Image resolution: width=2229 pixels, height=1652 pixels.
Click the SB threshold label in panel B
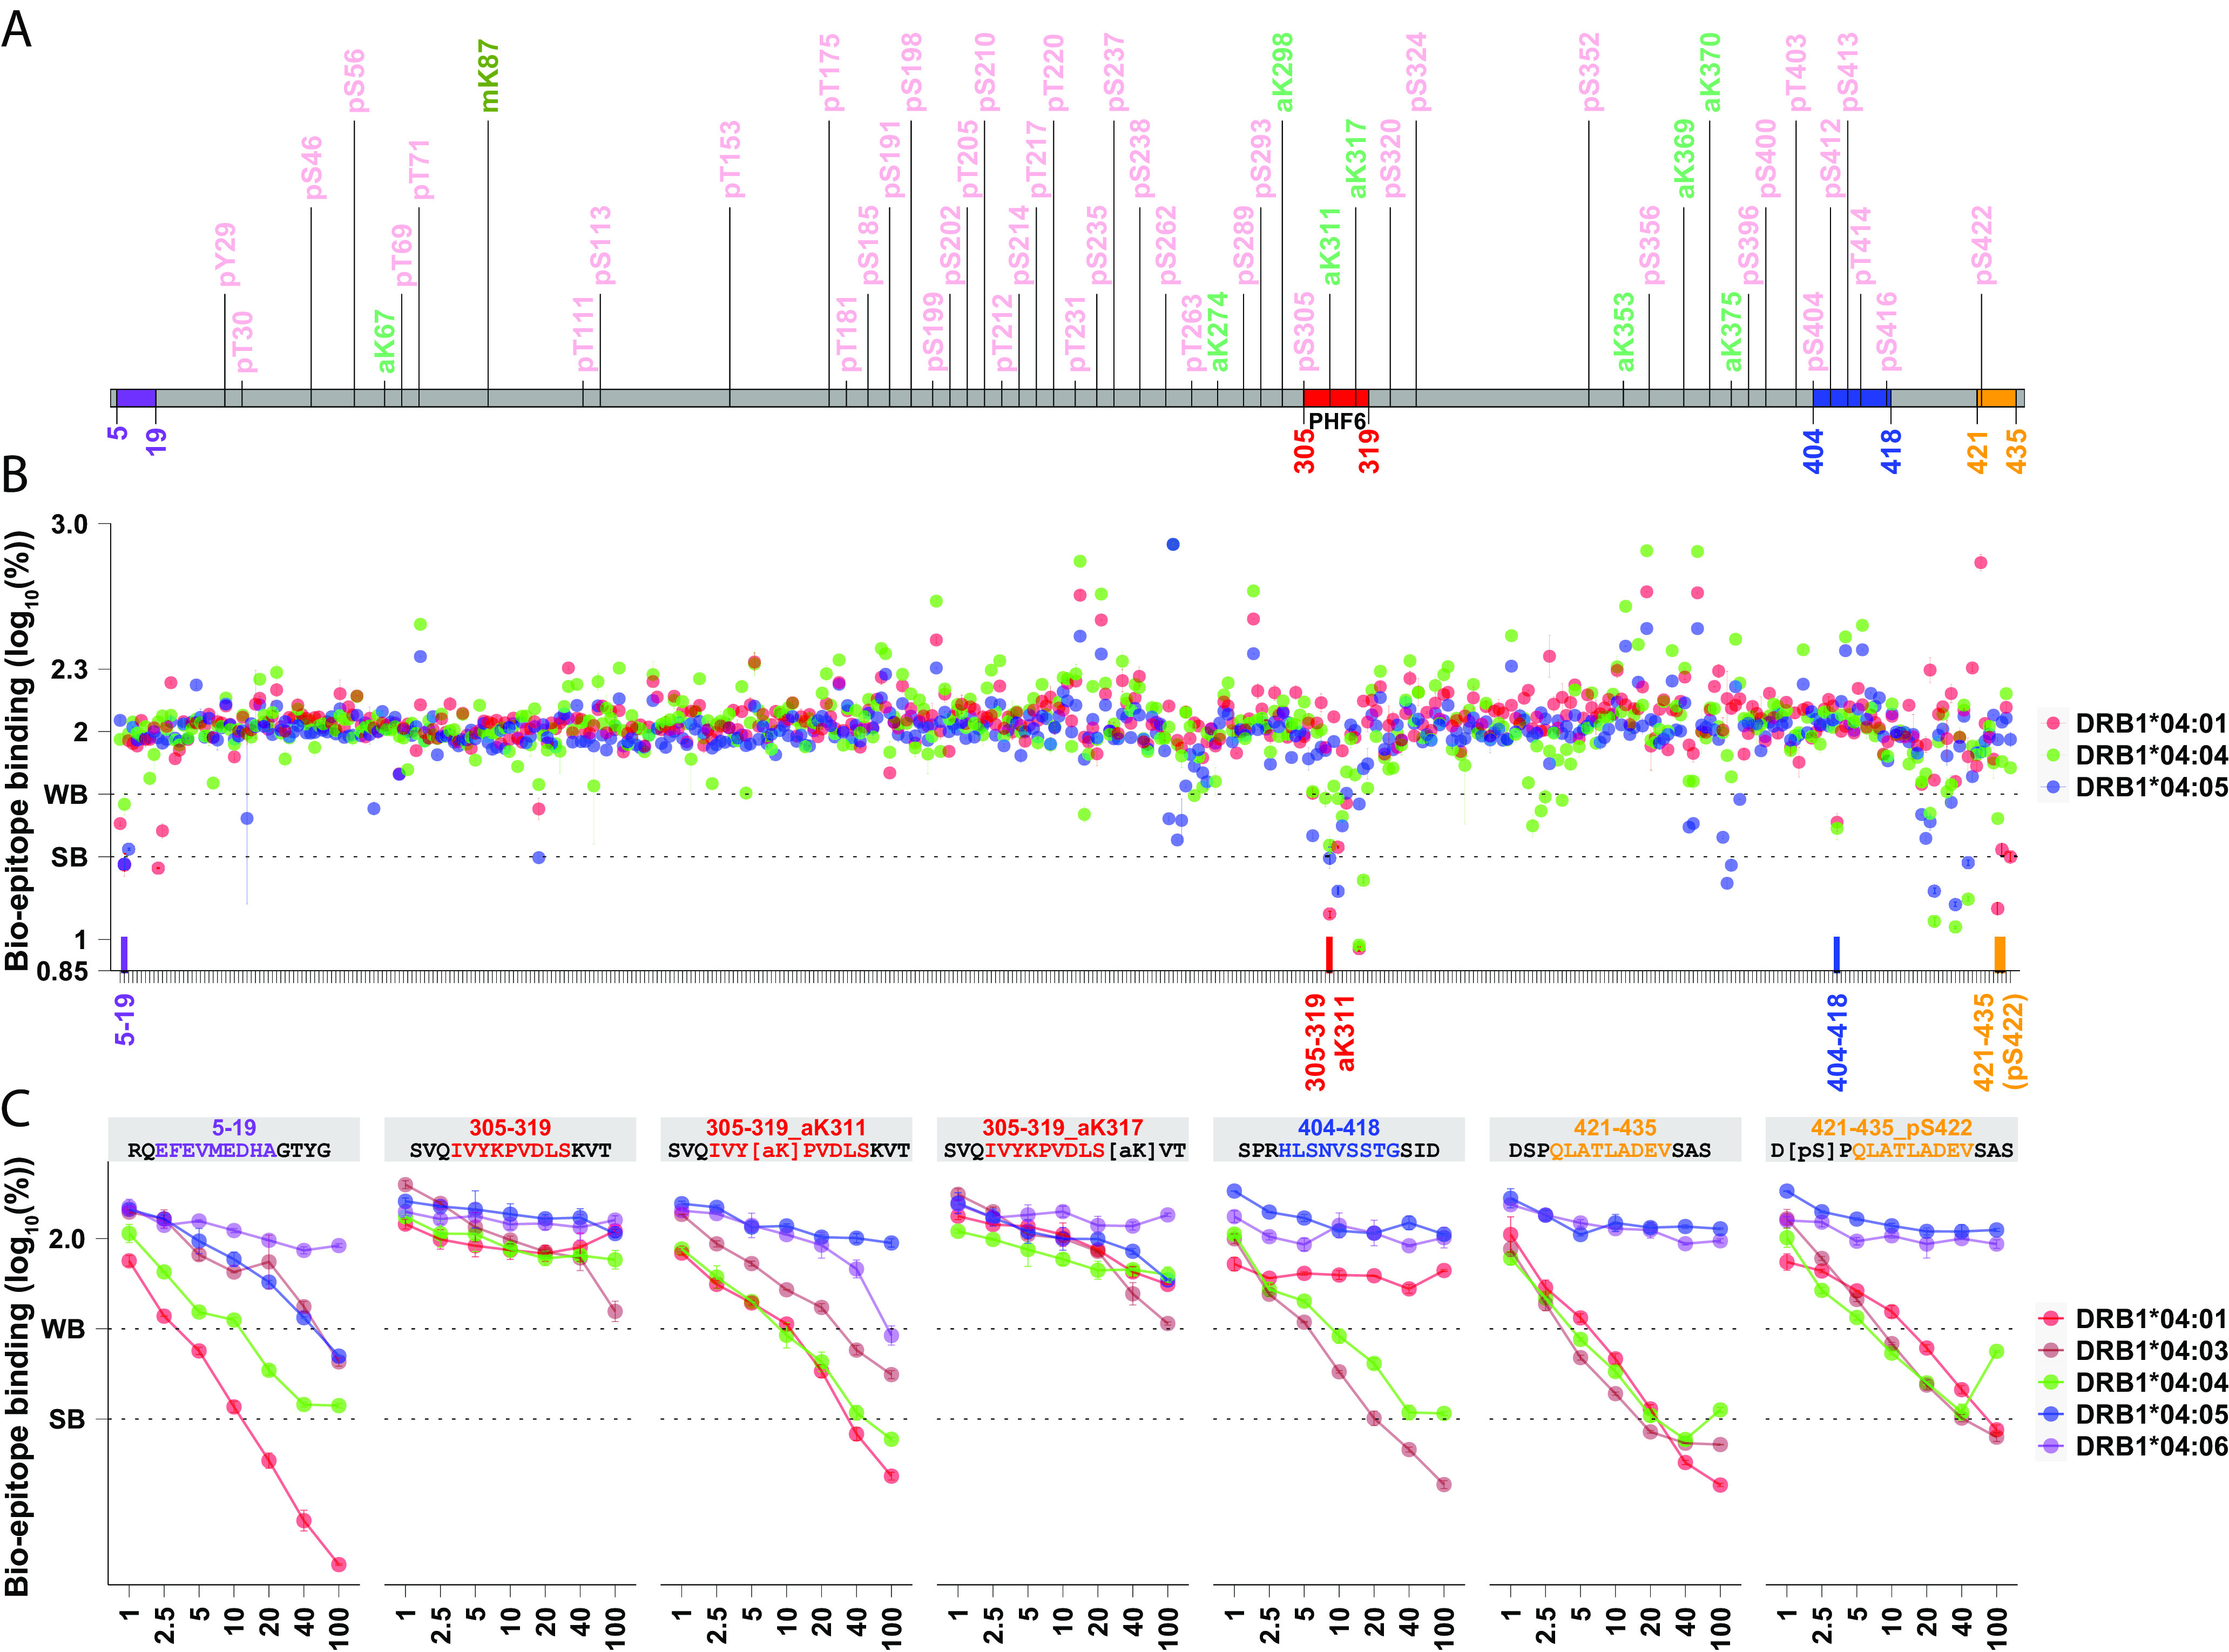coord(69,857)
